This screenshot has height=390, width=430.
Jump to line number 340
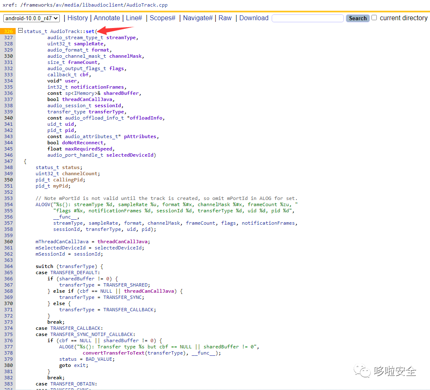pos(8,118)
